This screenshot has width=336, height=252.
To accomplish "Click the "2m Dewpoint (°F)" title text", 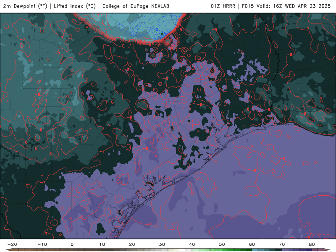I will pyautogui.click(x=25, y=6).
